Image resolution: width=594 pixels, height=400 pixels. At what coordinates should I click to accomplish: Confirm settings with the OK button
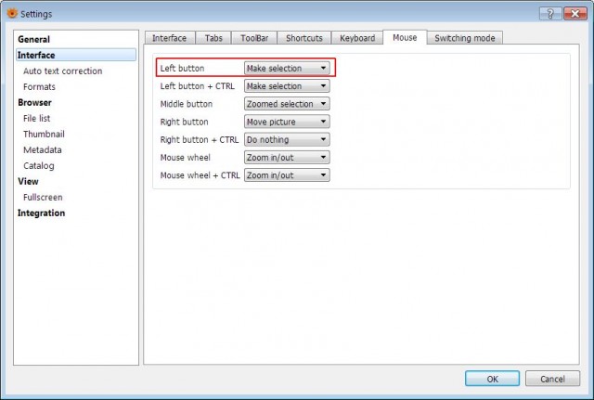point(492,379)
